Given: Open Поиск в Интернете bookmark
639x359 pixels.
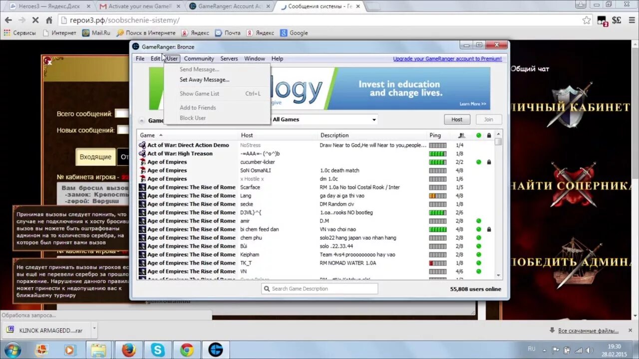Looking at the screenshot, I should pos(146,33).
